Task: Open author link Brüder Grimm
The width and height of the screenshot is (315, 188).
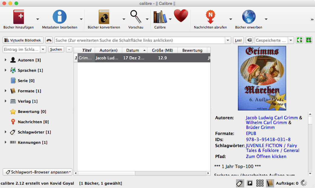Action: click(260, 127)
